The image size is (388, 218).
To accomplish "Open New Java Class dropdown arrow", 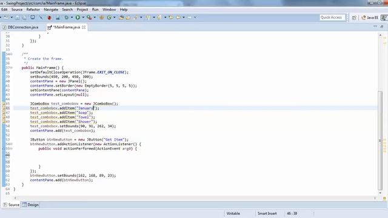I will (x=115, y=18).
